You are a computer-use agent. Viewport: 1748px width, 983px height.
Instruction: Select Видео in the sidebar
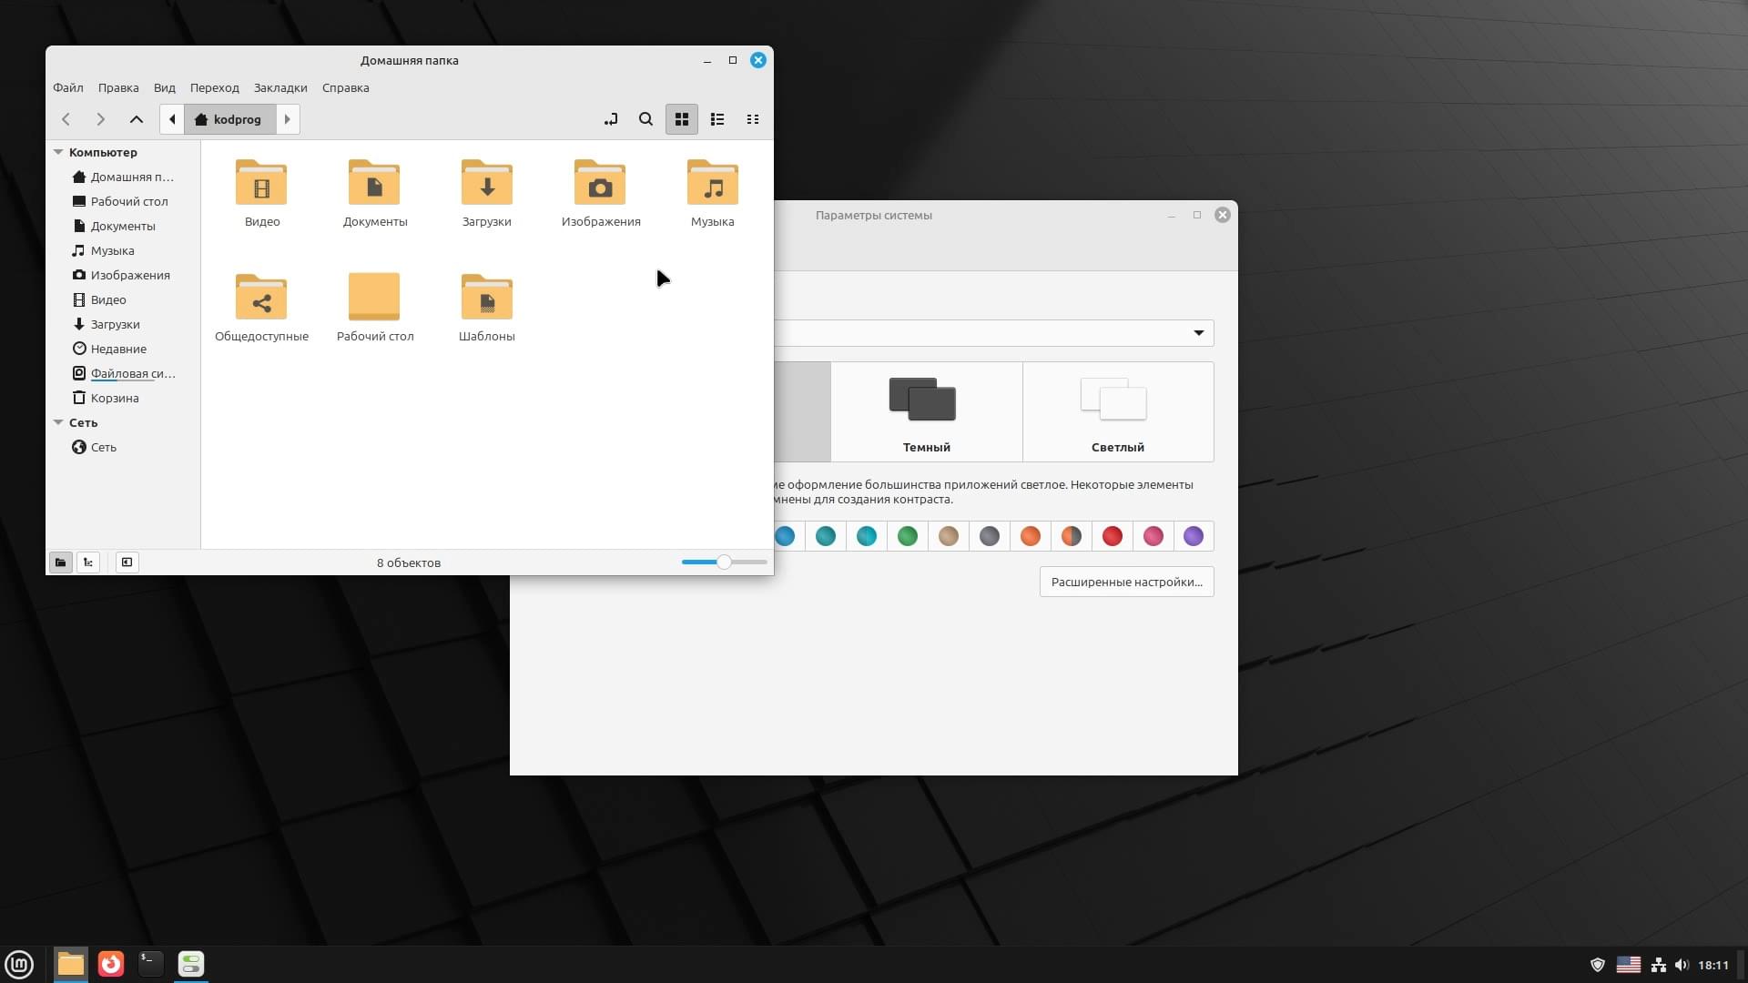(123, 299)
